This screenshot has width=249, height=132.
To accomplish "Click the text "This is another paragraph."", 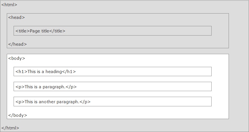I will pyautogui.click(x=52, y=102).
